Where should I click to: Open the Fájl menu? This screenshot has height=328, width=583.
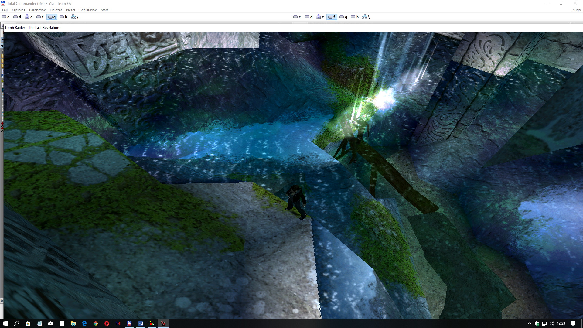pos(5,10)
